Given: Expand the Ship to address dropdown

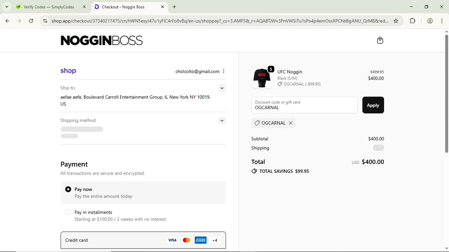Looking at the screenshot, I should pos(222,88).
